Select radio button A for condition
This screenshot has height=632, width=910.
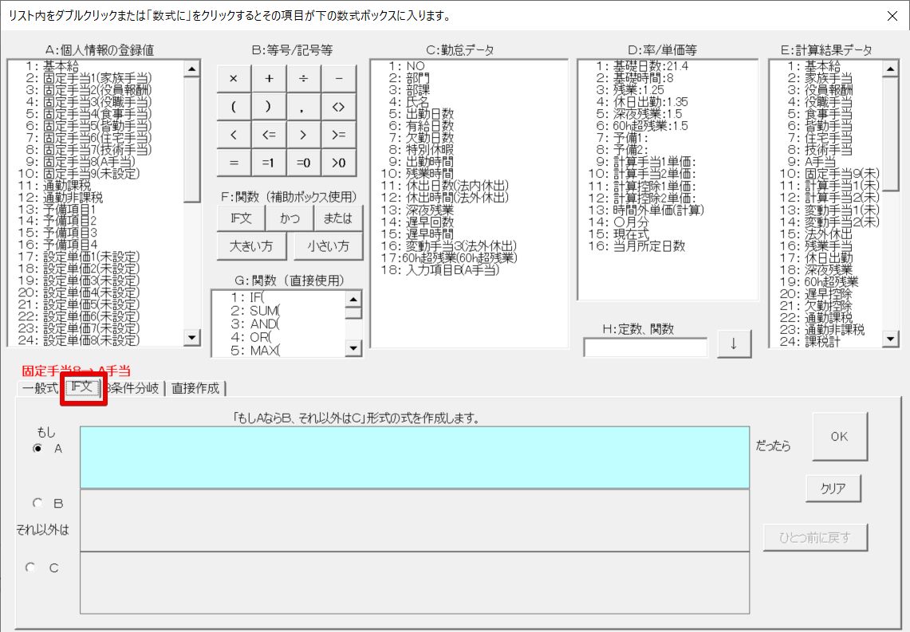coord(37,449)
